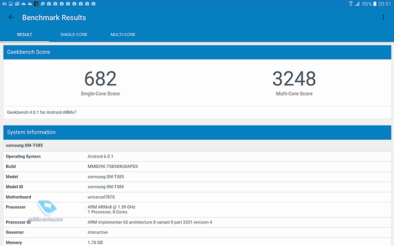Tap the MMB29K.T585XXU0APD3 build value
The width and height of the screenshot is (394, 246).
(x=113, y=167)
